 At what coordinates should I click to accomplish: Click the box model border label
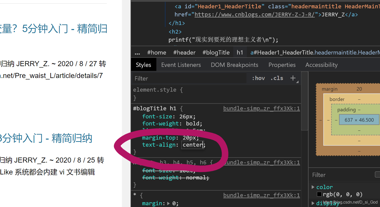point(337,99)
